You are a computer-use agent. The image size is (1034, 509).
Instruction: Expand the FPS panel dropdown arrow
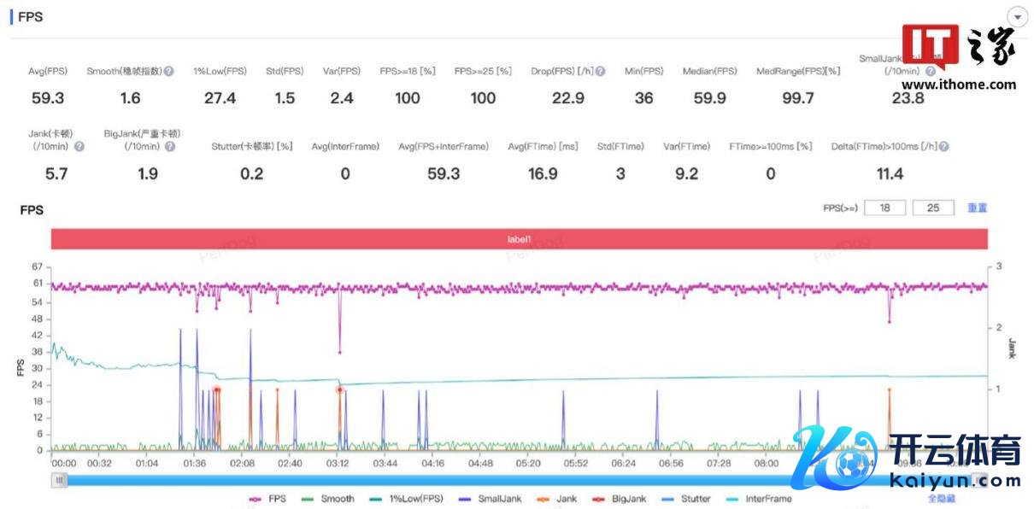tap(1017, 18)
